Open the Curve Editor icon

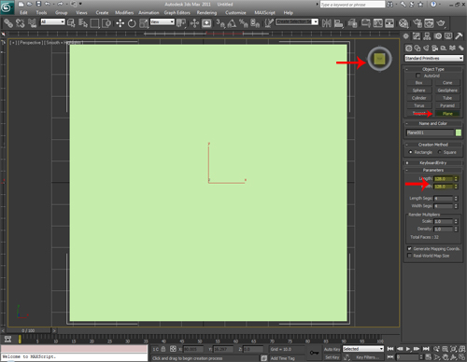pyautogui.click(x=377, y=23)
